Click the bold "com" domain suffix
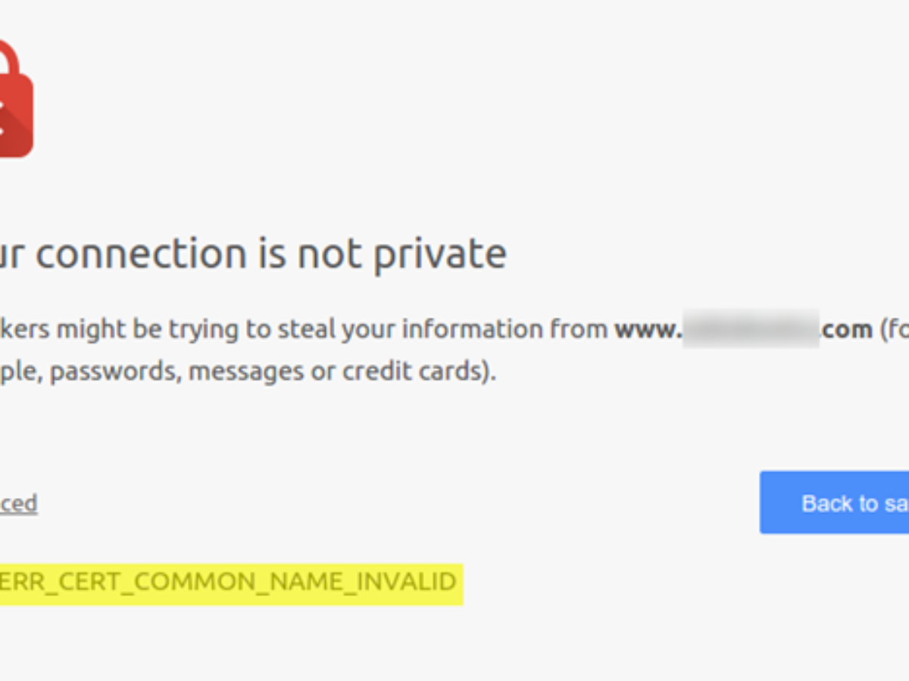This screenshot has width=909, height=681. (x=846, y=330)
